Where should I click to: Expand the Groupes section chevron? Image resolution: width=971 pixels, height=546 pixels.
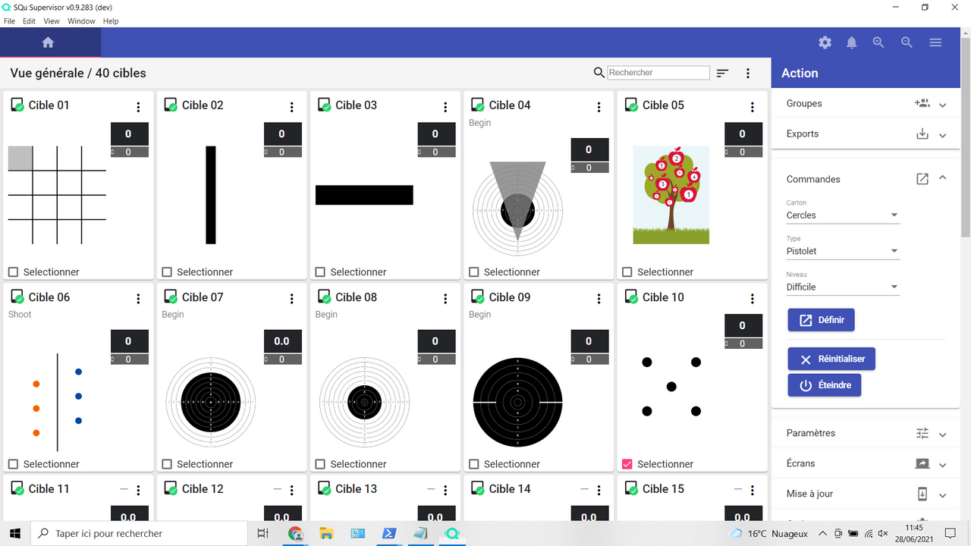point(943,103)
